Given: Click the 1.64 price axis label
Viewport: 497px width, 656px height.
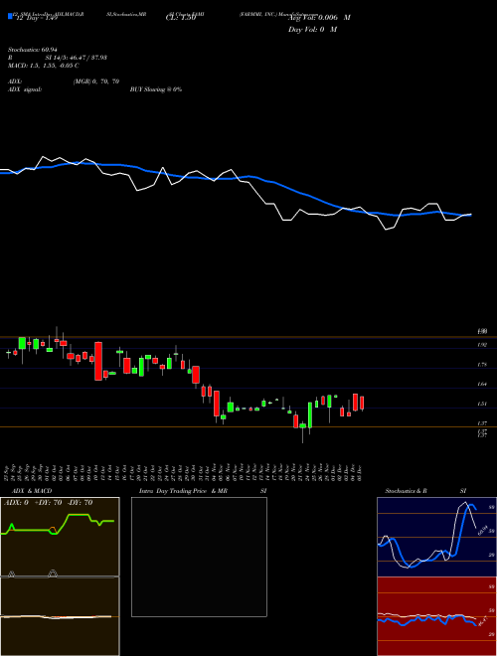Looking at the screenshot, I should pyautogui.click(x=482, y=384).
